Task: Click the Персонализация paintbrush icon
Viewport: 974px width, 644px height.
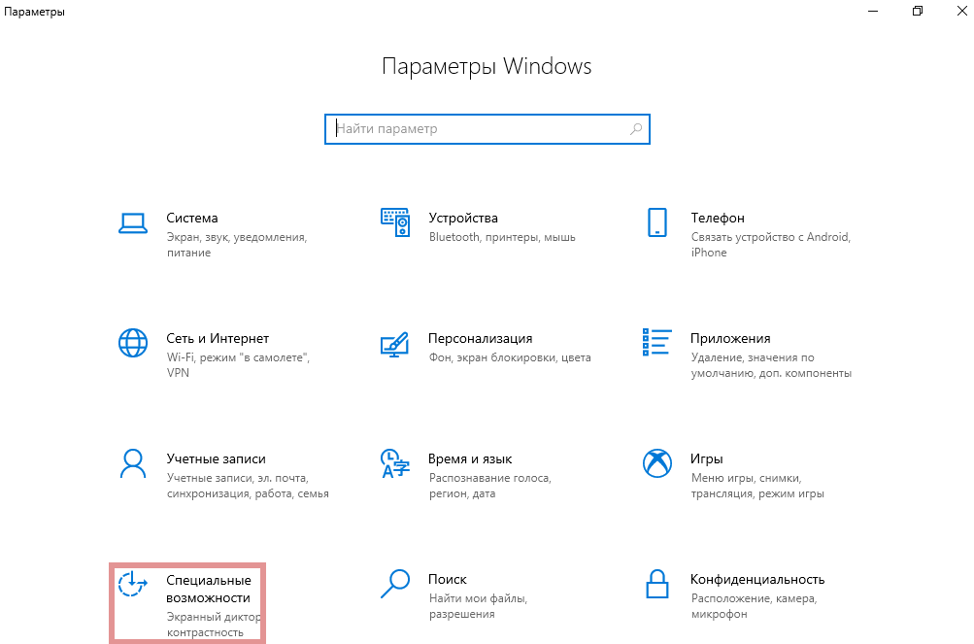Action: pyautogui.click(x=395, y=345)
